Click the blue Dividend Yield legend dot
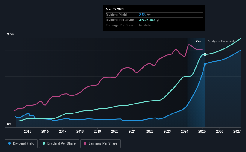246x152 pixels. 10,143
